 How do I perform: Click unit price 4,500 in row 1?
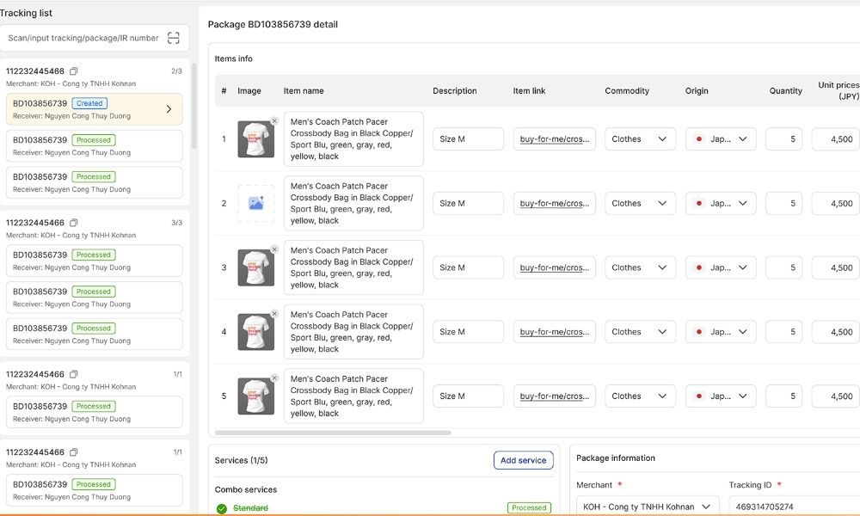pos(836,138)
